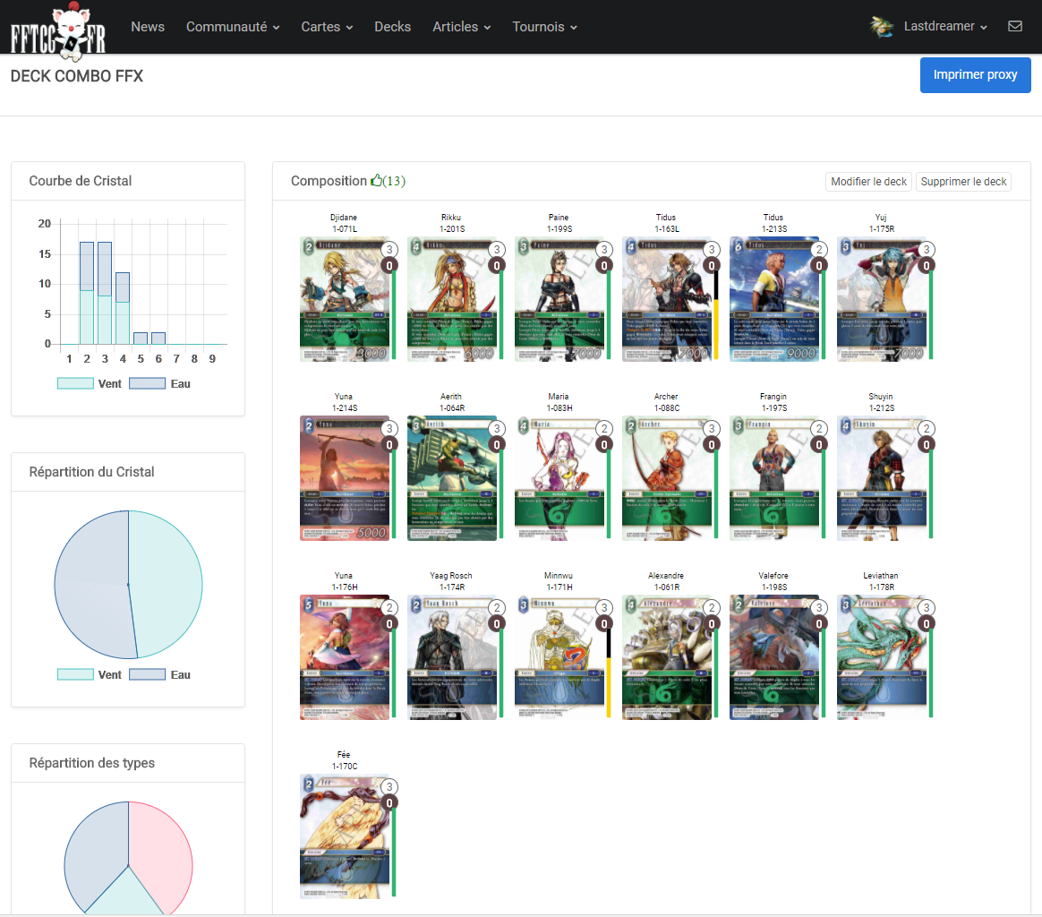Toggle Eau legend in Courbe de Cristal
1042x917 pixels.
159,383
